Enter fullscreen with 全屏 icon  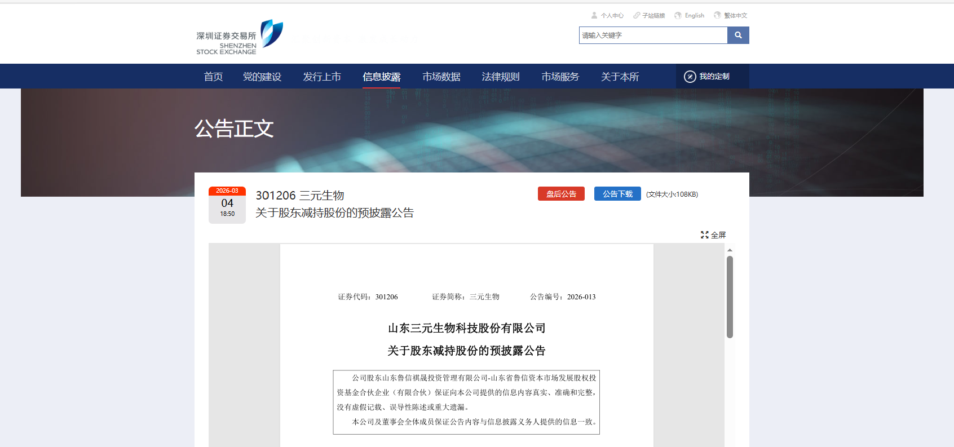[713, 235]
